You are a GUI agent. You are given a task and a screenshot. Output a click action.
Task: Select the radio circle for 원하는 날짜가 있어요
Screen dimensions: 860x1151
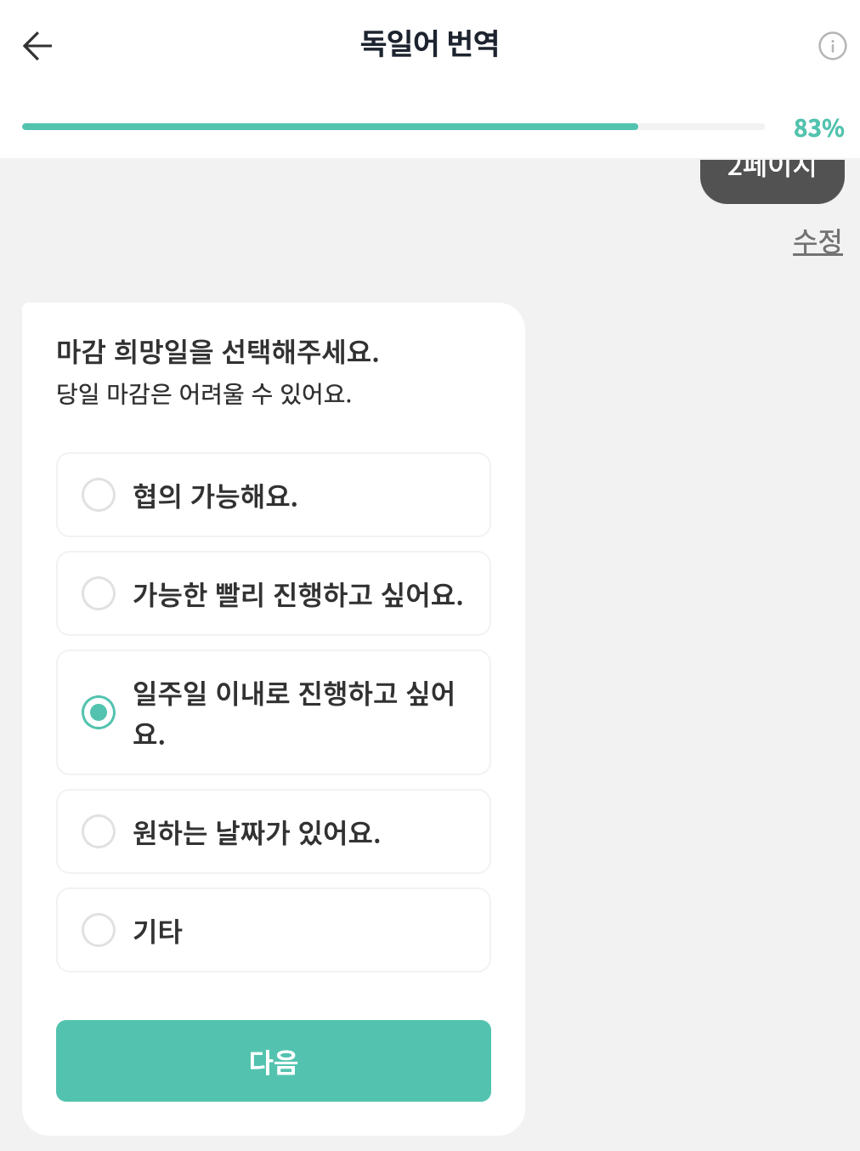pos(99,831)
